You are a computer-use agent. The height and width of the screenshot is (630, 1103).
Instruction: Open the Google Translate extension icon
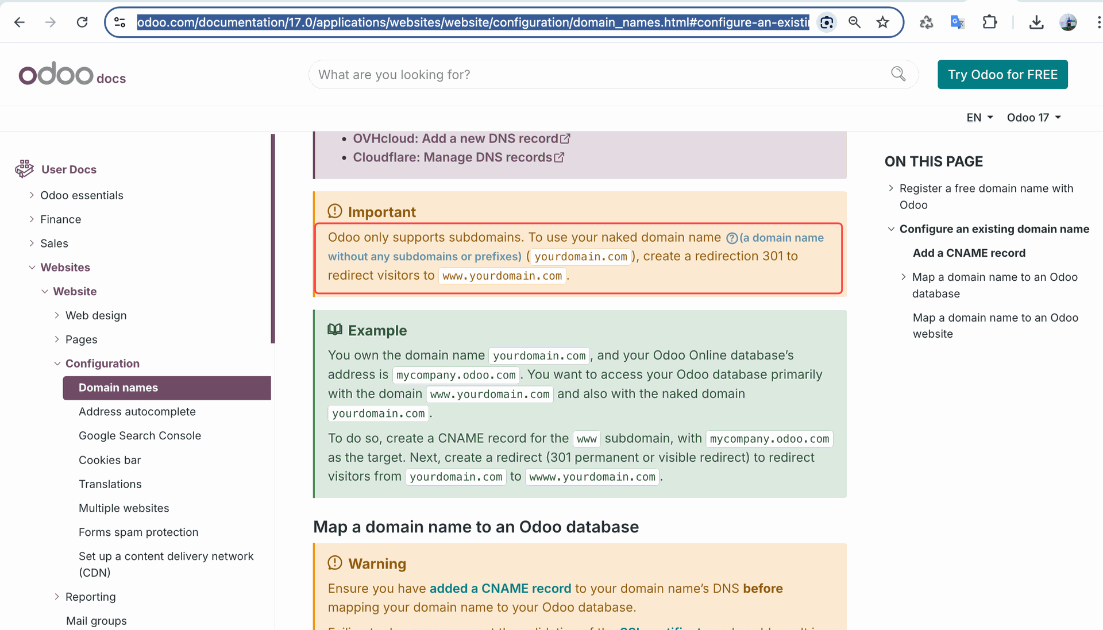coord(957,22)
